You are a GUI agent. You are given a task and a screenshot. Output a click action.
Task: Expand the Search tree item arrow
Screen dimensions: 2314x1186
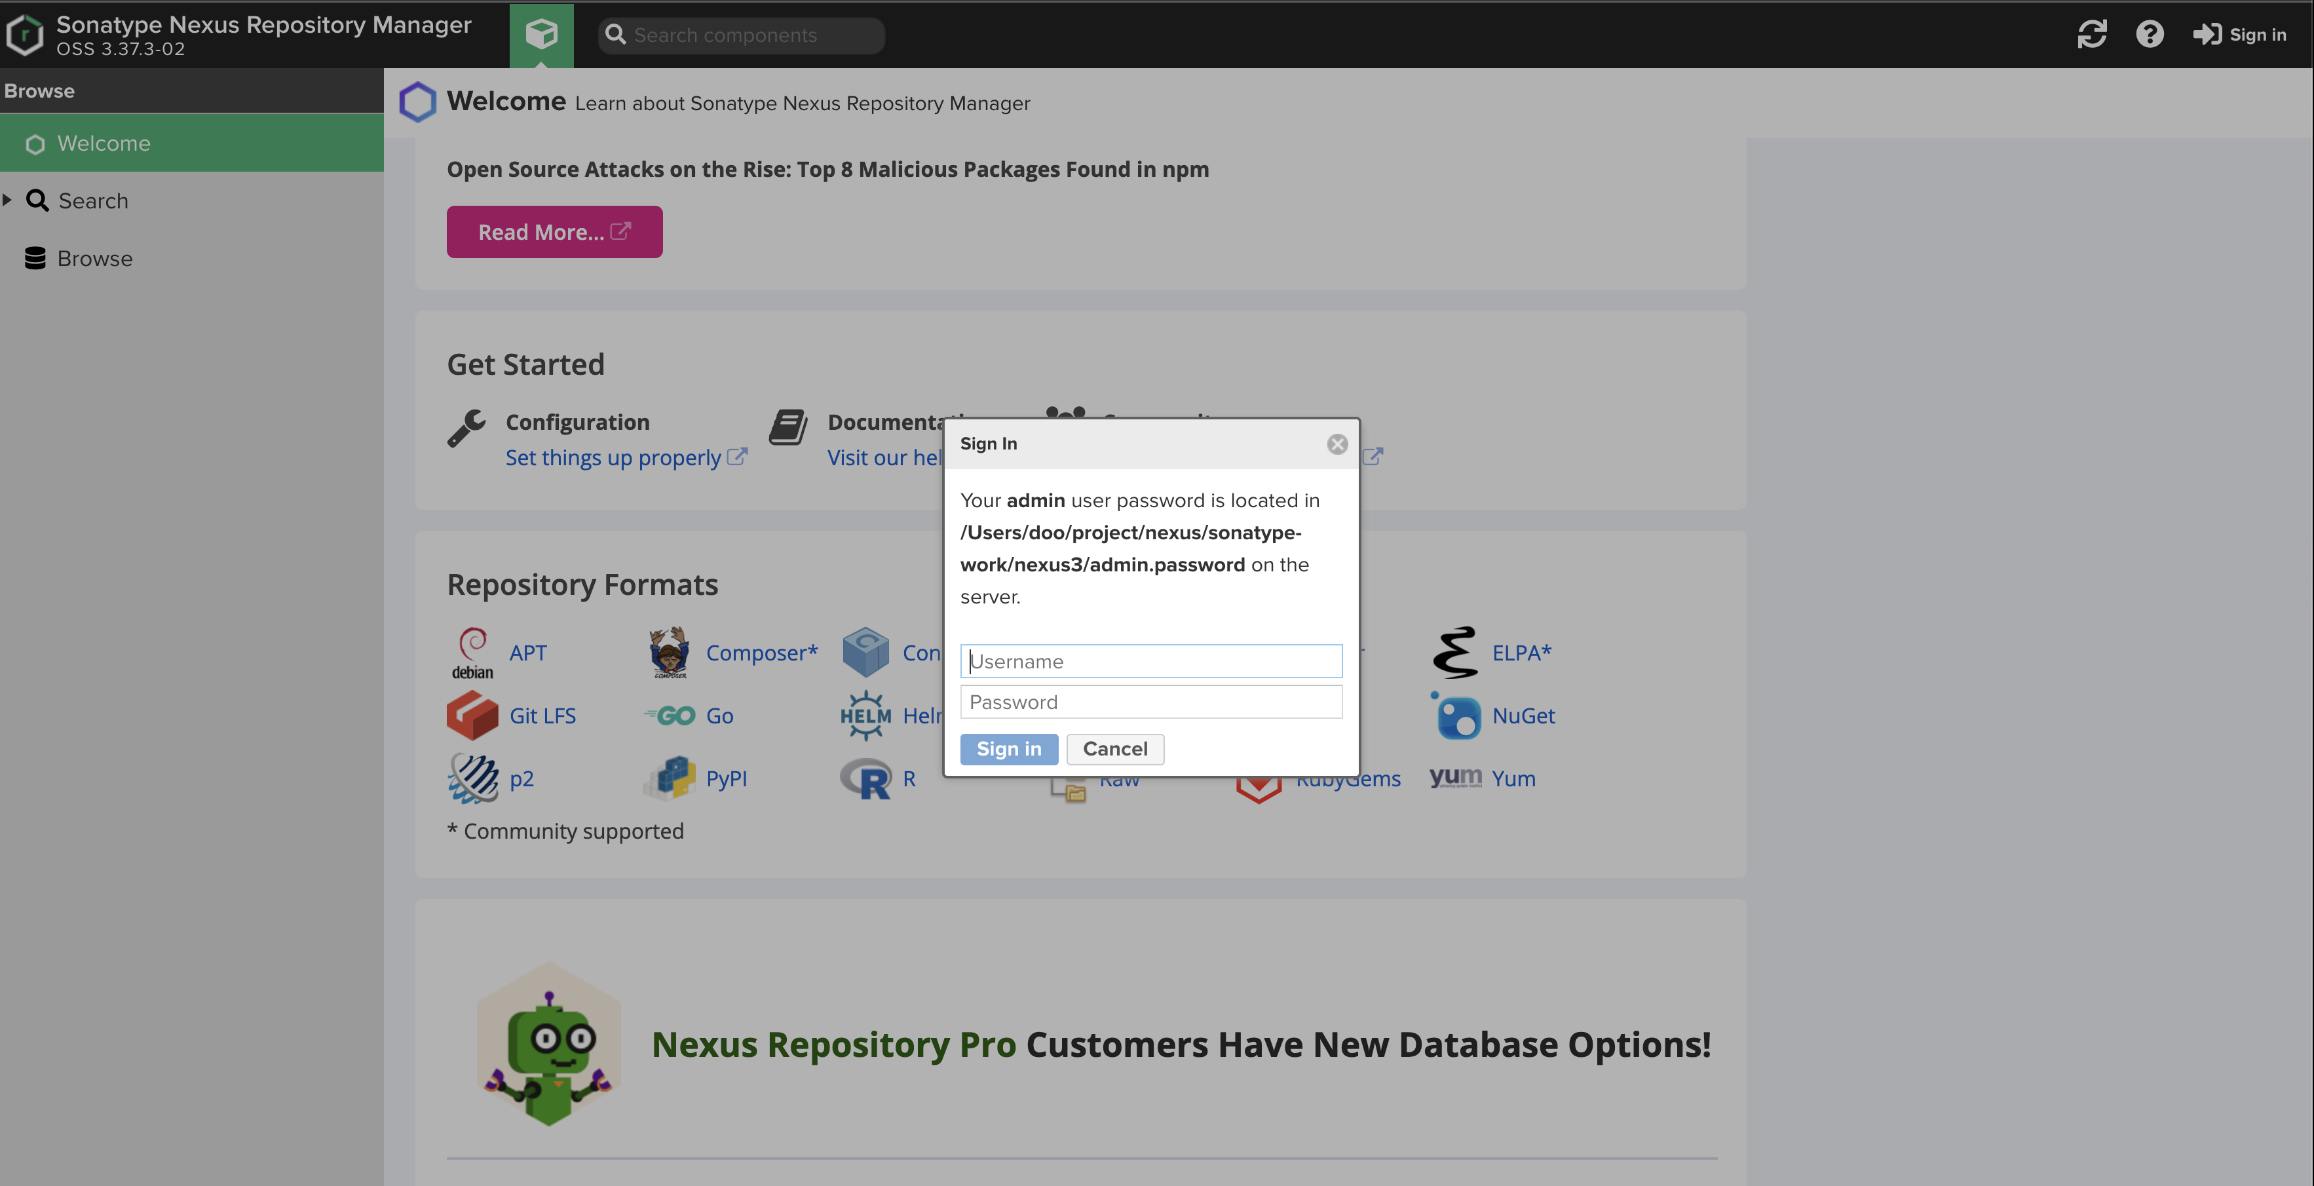click(x=8, y=201)
